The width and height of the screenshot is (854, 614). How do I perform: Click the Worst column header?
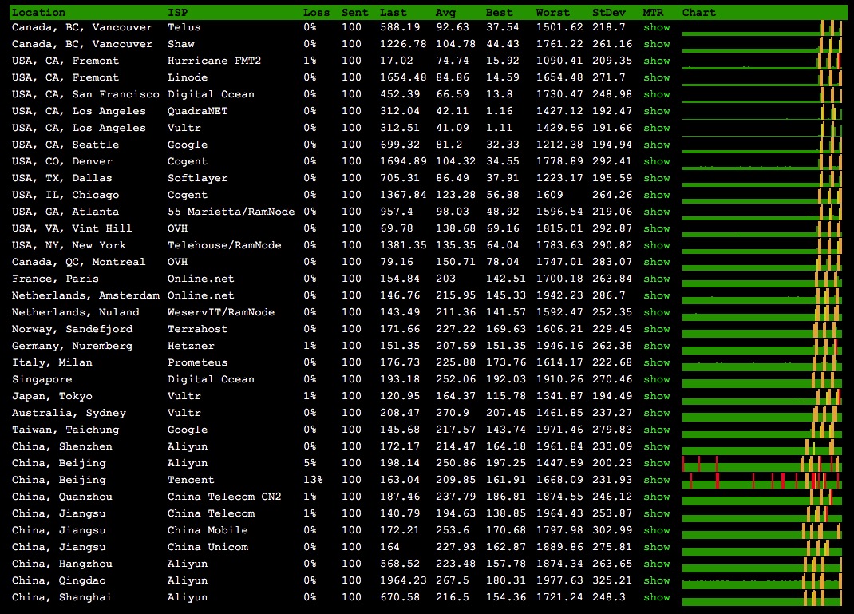pyautogui.click(x=553, y=12)
